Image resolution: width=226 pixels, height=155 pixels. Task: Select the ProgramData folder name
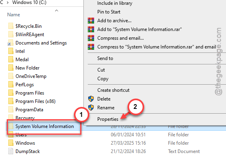coord(29,110)
